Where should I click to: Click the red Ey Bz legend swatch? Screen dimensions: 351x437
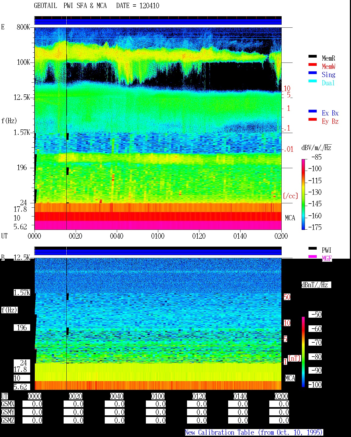tap(313, 120)
